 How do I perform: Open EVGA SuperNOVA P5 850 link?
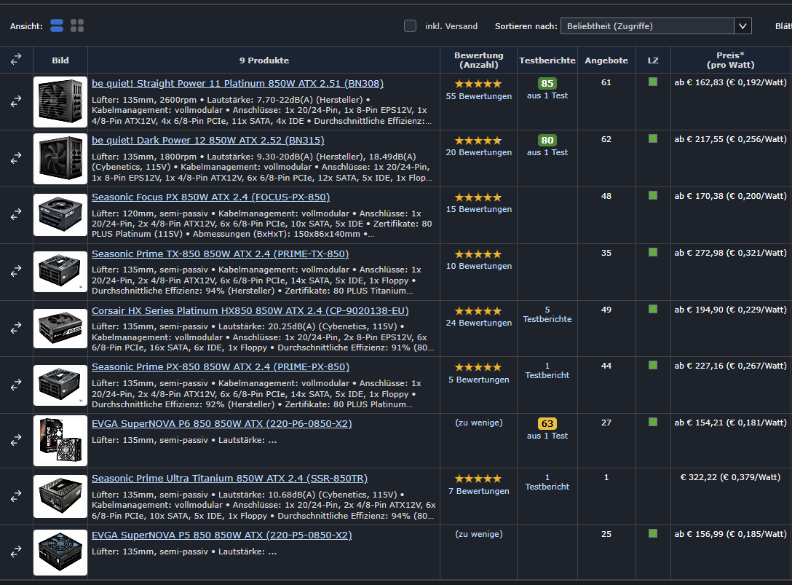pos(222,535)
